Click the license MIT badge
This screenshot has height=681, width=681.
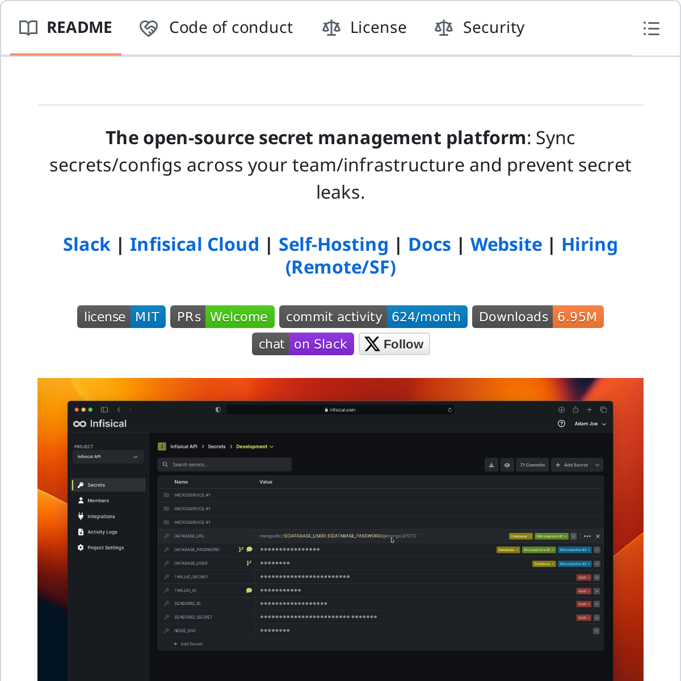pos(121,317)
